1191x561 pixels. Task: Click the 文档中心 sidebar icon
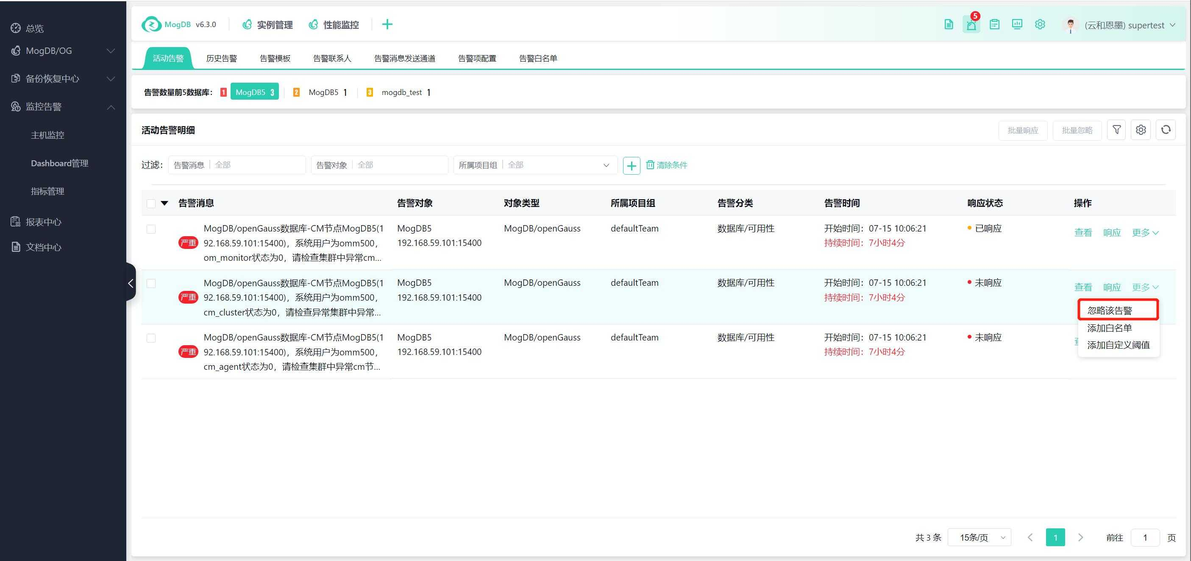16,247
